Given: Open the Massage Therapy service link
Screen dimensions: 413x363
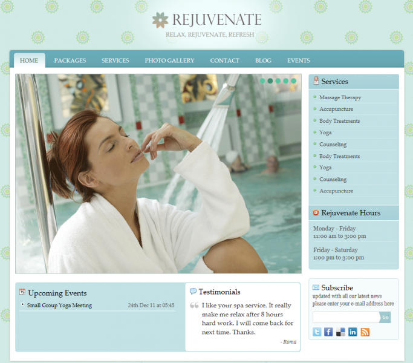Looking at the screenshot, I should click(x=340, y=97).
